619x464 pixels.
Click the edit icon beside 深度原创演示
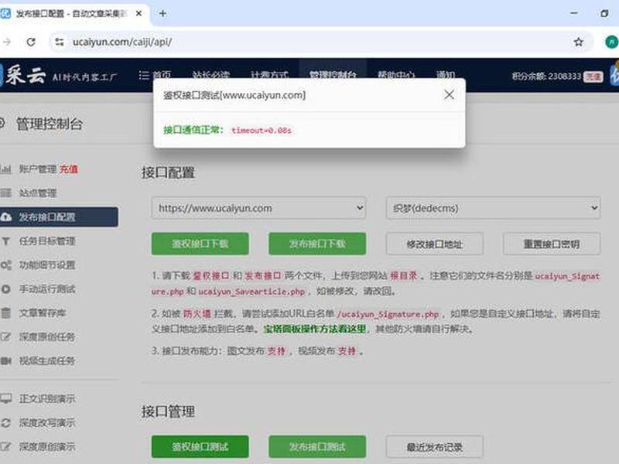(6, 447)
